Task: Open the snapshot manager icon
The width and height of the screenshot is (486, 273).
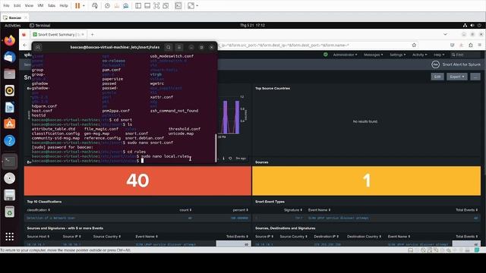Action: coord(126,5)
